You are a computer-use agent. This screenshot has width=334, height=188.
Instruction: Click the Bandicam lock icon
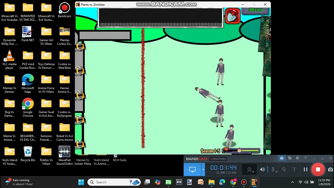pyautogui.click(x=282, y=158)
